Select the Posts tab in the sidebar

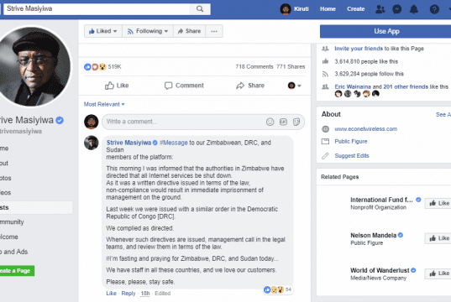(x=36, y=207)
